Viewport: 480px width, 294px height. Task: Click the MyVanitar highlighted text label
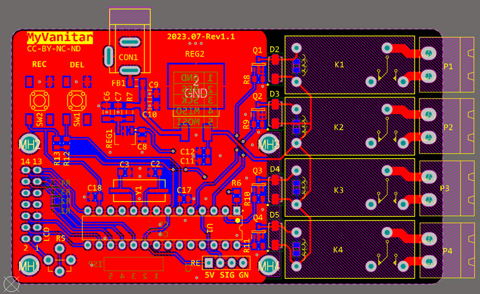coord(59,38)
